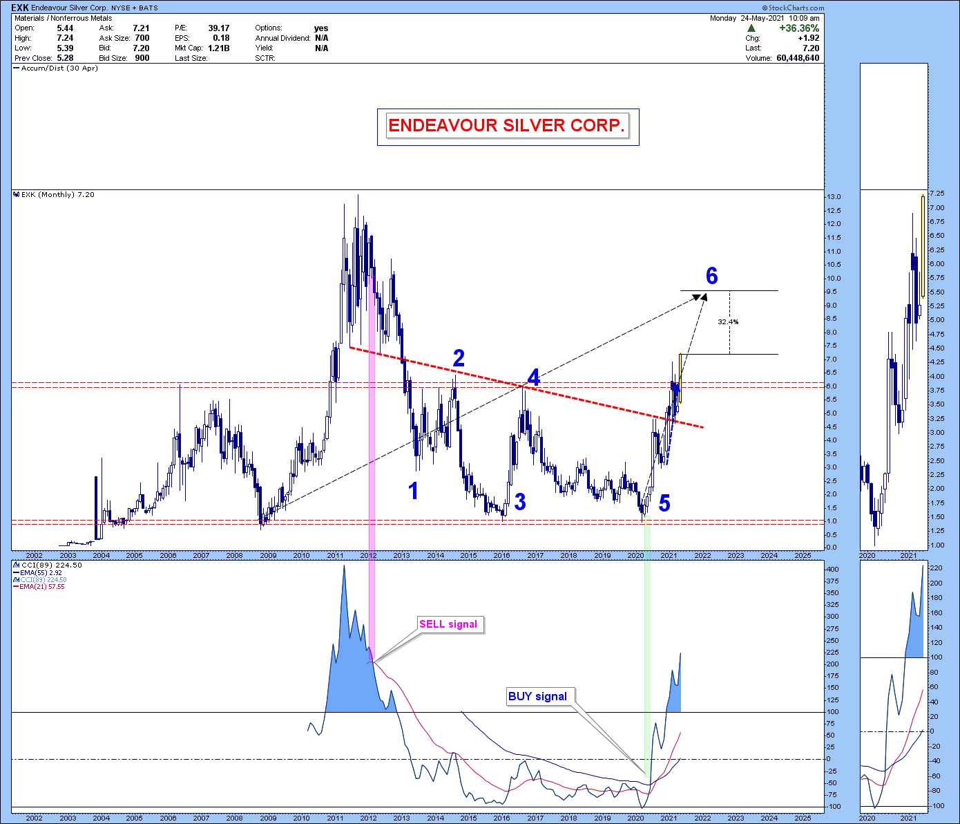
Task: Click the Bid Size value 900
Action: [x=142, y=58]
